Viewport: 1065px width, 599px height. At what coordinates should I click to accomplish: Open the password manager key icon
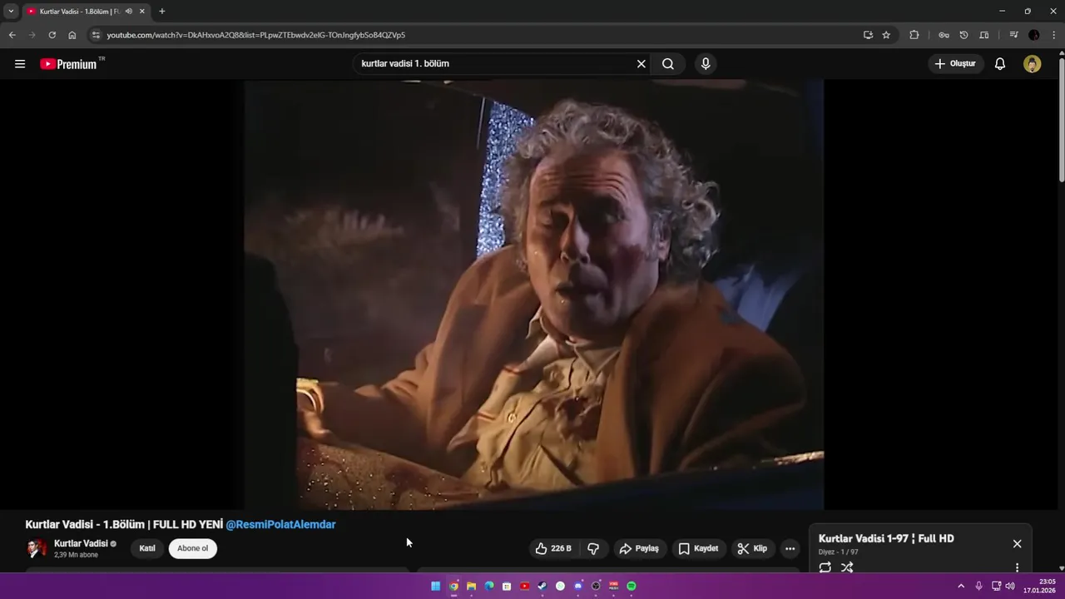pyautogui.click(x=944, y=35)
